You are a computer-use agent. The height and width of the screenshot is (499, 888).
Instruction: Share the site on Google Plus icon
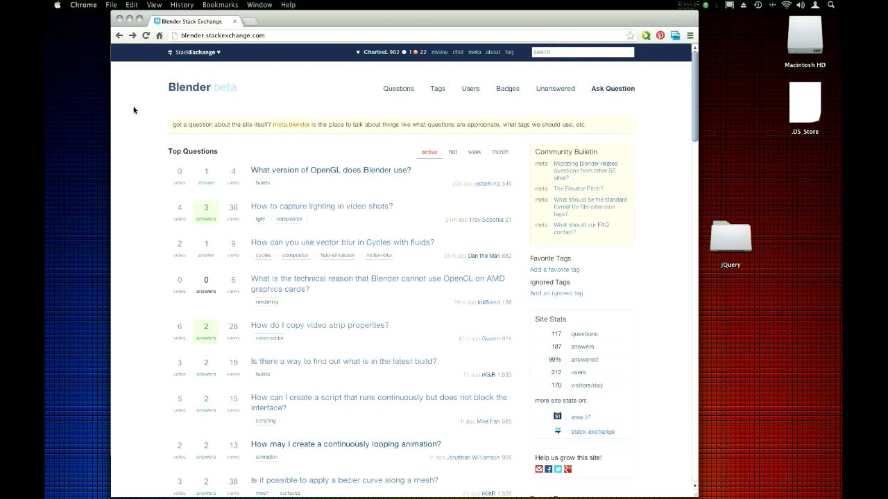[x=567, y=469]
